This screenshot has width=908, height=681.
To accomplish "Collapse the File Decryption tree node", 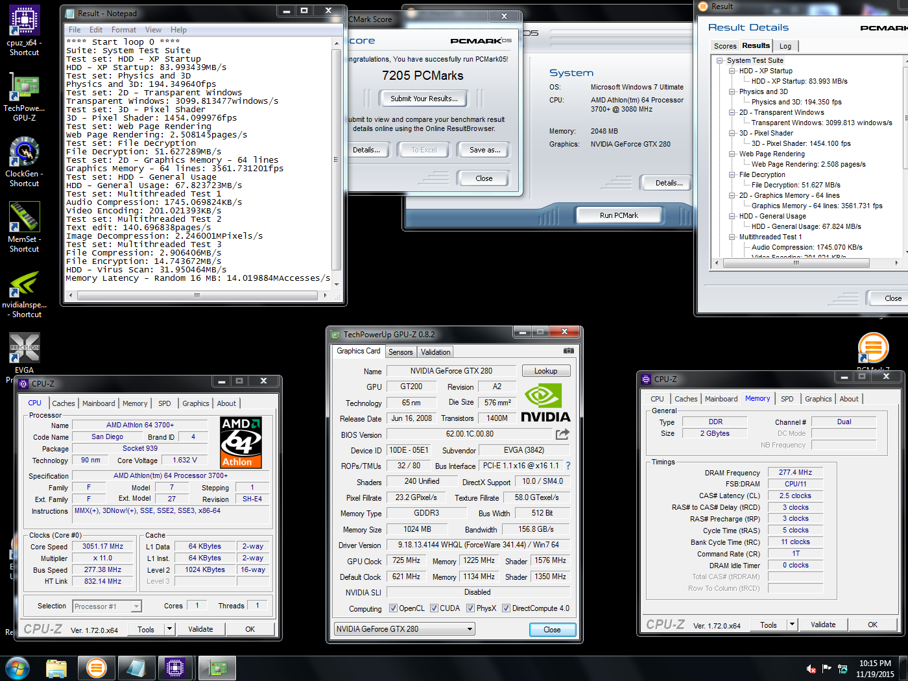I will click(x=732, y=174).
